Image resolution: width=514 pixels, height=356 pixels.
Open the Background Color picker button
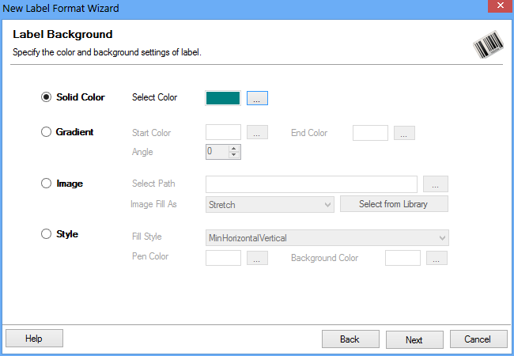click(437, 258)
